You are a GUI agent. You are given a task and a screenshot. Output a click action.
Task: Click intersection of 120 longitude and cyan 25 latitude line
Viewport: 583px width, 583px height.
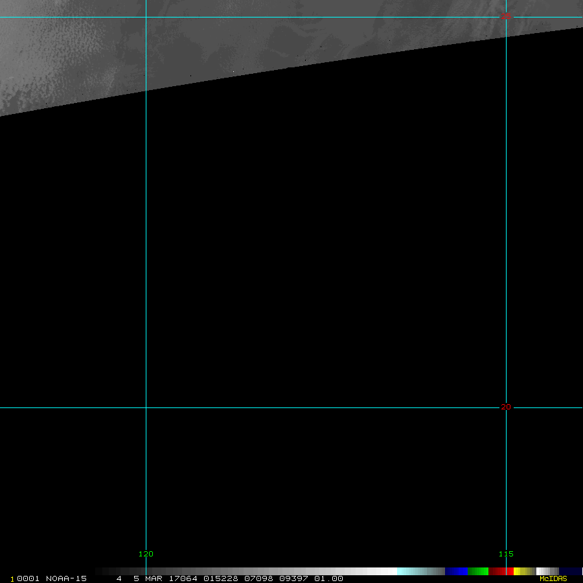click(x=146, y=17)
